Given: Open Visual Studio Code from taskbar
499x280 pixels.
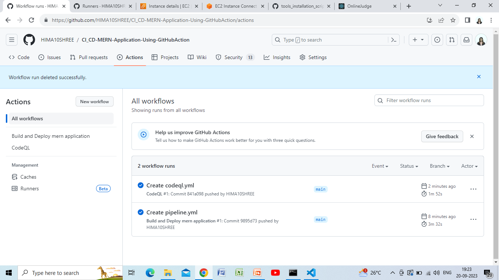Looking at the screenshot, I should [x=311, y=273].
